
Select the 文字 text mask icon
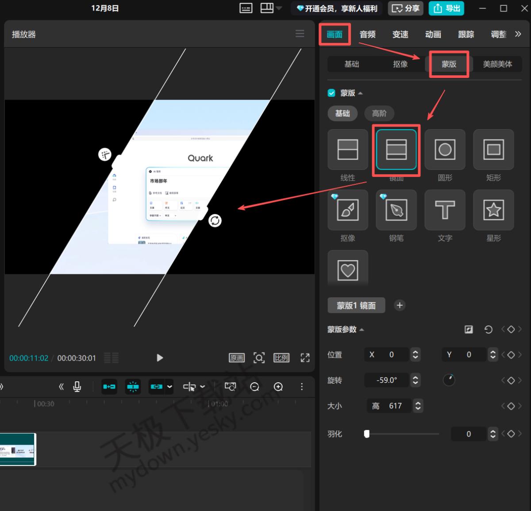[445, 210]
